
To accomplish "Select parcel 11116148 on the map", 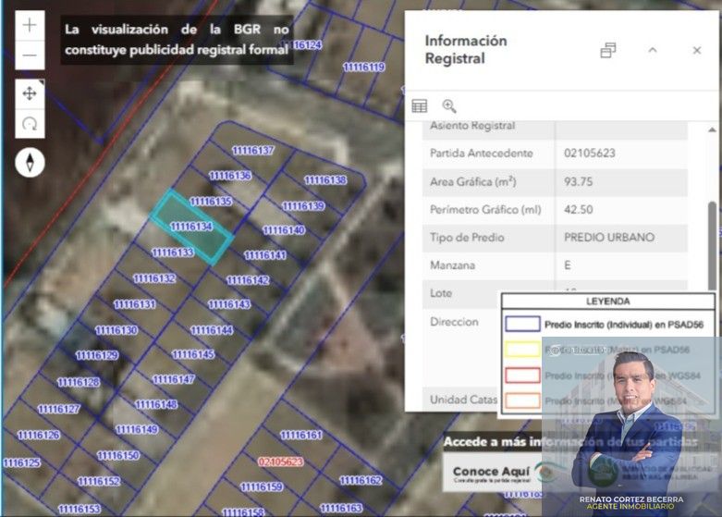I will click(156, 404).
